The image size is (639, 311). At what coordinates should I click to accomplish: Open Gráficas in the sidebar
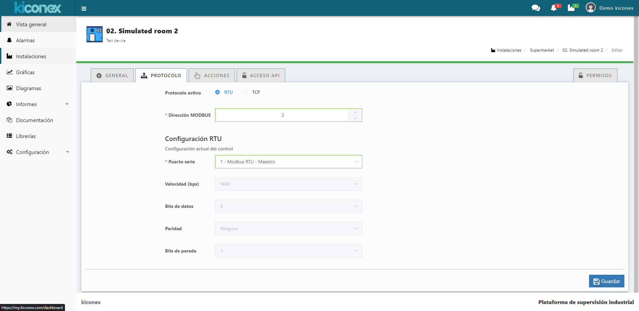click(25, 72)
